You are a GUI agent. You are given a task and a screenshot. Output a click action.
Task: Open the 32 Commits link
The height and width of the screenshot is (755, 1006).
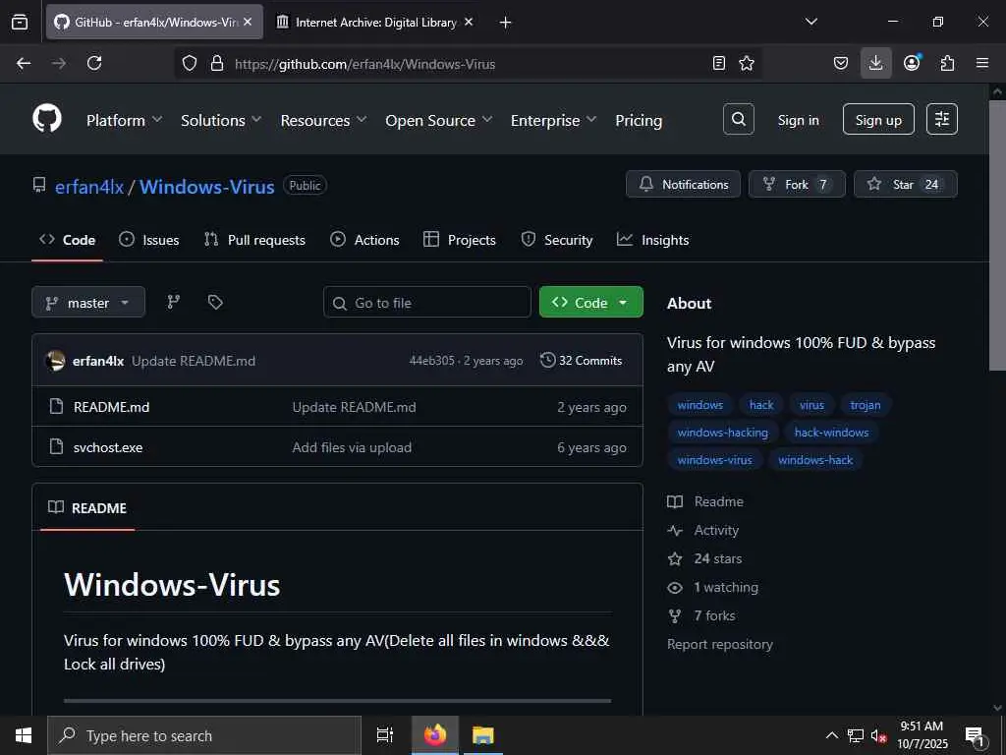click(x=582, y=360)
